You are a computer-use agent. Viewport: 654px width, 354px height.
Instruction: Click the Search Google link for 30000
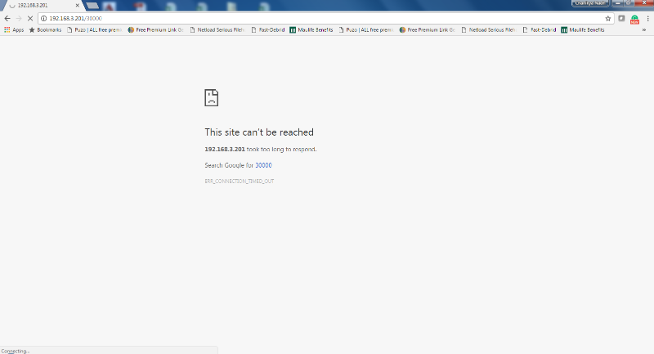[x=263, y=165]
